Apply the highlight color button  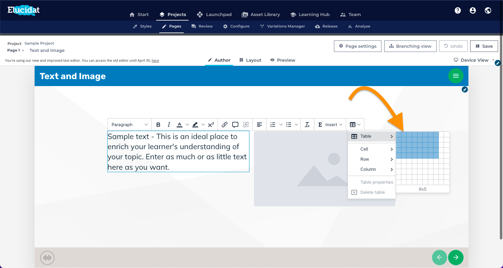point(195,124)
